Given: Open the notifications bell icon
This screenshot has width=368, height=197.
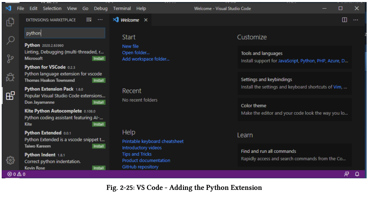Looking at the screenshot, I should [x=357, y=174].
